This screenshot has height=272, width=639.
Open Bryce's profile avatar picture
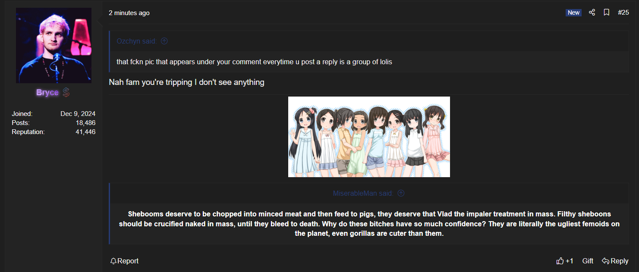pos(54,45)
